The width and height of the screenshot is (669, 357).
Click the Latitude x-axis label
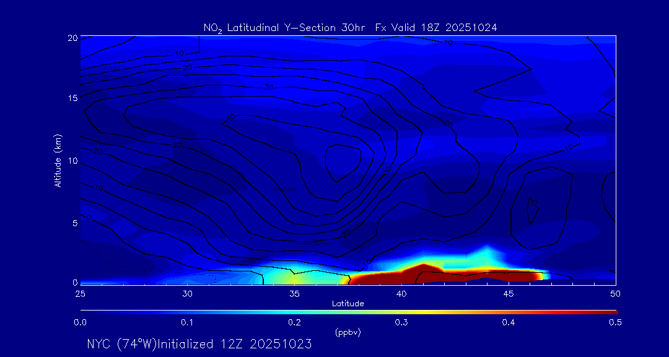(348, 304)
